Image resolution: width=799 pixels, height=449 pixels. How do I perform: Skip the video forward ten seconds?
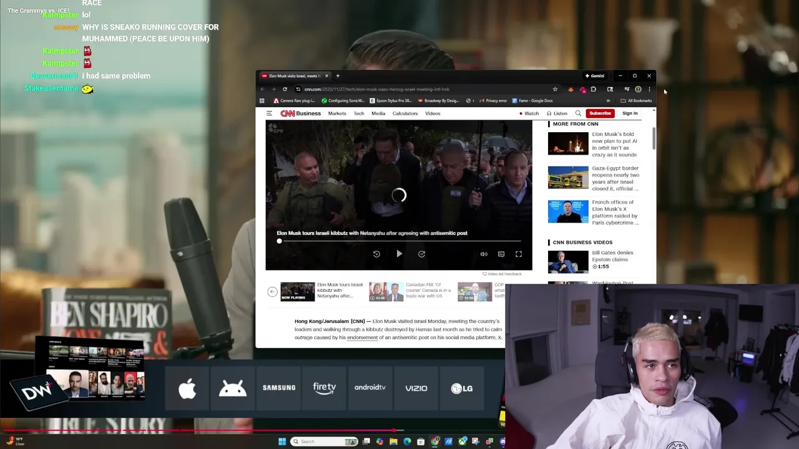[x=421, y=254]
